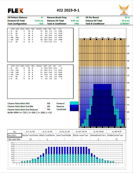This screenshot has width=133, height=173.
Task: Click the Track Zone Ratio row label
Action: (14, 139)
